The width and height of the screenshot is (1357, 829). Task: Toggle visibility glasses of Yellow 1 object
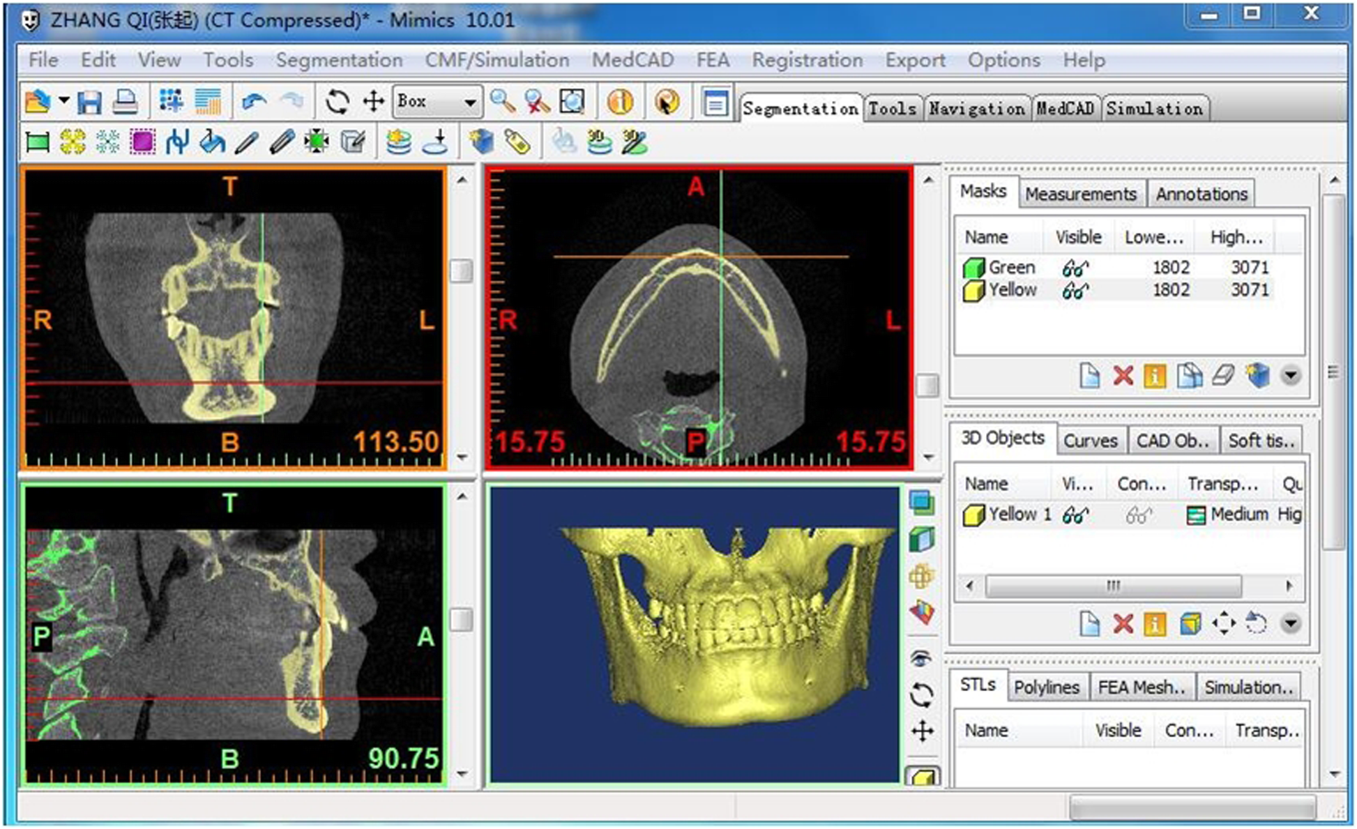(x=1075, y=515)
